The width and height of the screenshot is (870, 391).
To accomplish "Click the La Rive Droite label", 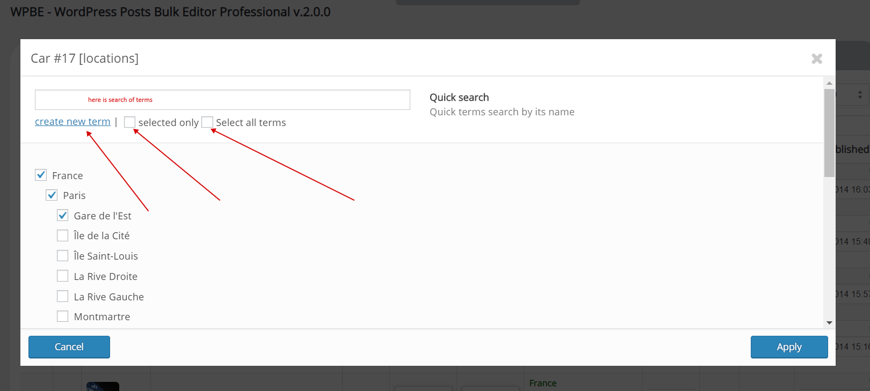I will [x=106, y=276].
